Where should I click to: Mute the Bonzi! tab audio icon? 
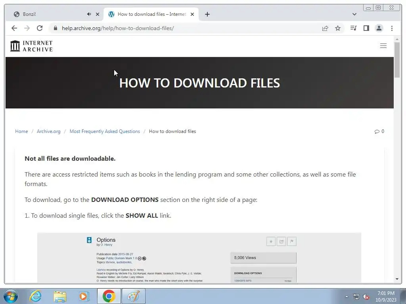pos(89,14)
